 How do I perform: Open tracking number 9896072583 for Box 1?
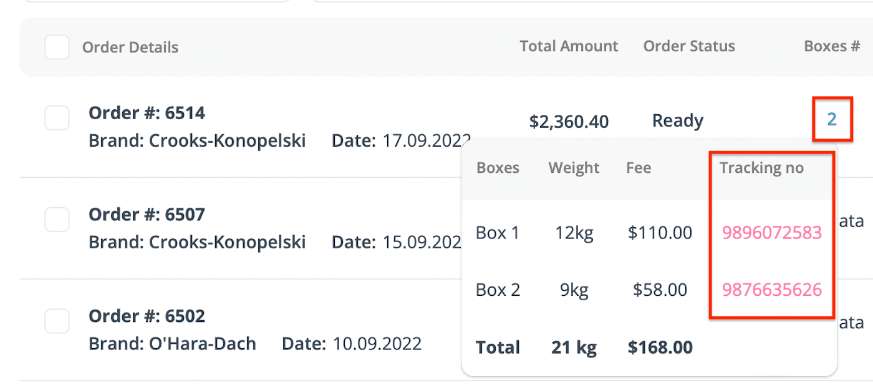(x=771, y=232)
